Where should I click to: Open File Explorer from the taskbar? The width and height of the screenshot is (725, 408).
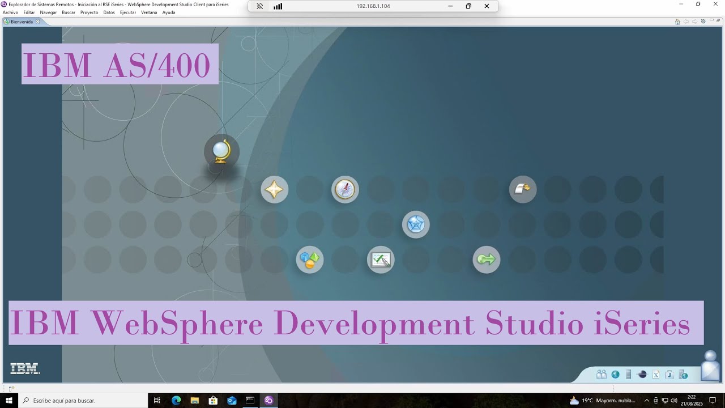[195, 401]
